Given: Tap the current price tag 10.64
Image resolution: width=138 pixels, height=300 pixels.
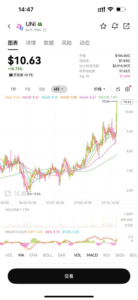Looking at the screenshot, I should (127, 102).
